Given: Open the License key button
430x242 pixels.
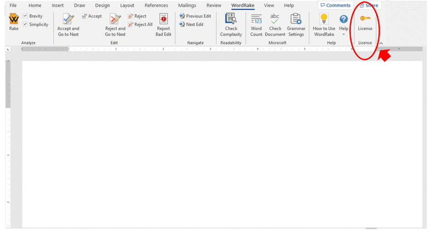Looking at the screenshot, I should (365, 23).
